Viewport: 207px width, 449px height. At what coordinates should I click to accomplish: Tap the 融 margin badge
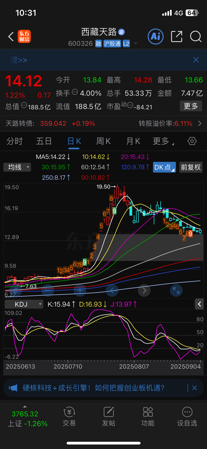point(98,43)
